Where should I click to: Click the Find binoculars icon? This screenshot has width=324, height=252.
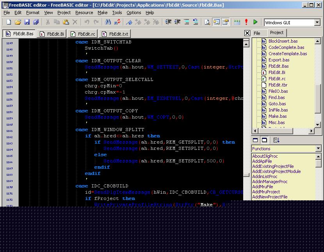point(108,22)
